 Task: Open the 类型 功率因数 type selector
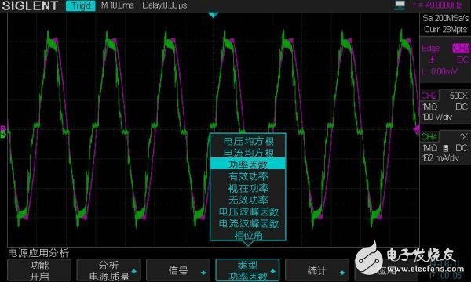tap(247, 270)
